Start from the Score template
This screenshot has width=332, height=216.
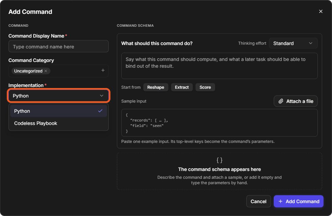click(205, 87)
